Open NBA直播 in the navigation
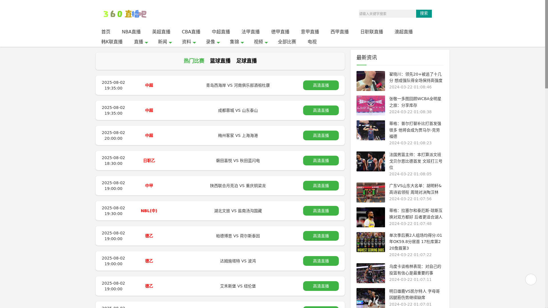Image resolution: width=548 pixels, height=308 pixels. tap(131, 32)
